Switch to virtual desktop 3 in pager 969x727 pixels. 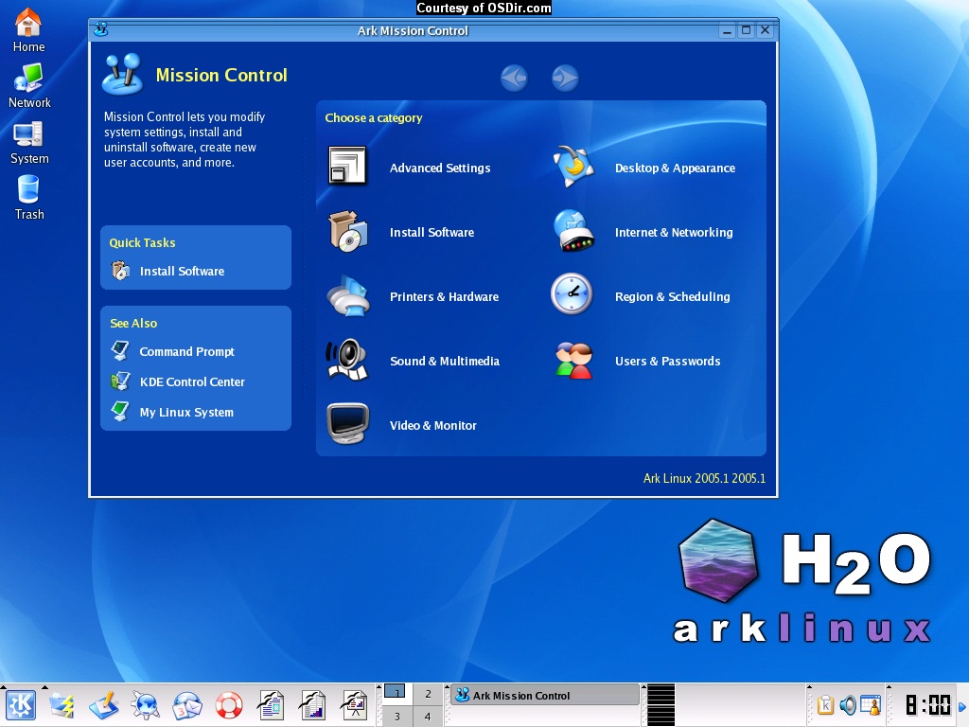click(396, 716)
